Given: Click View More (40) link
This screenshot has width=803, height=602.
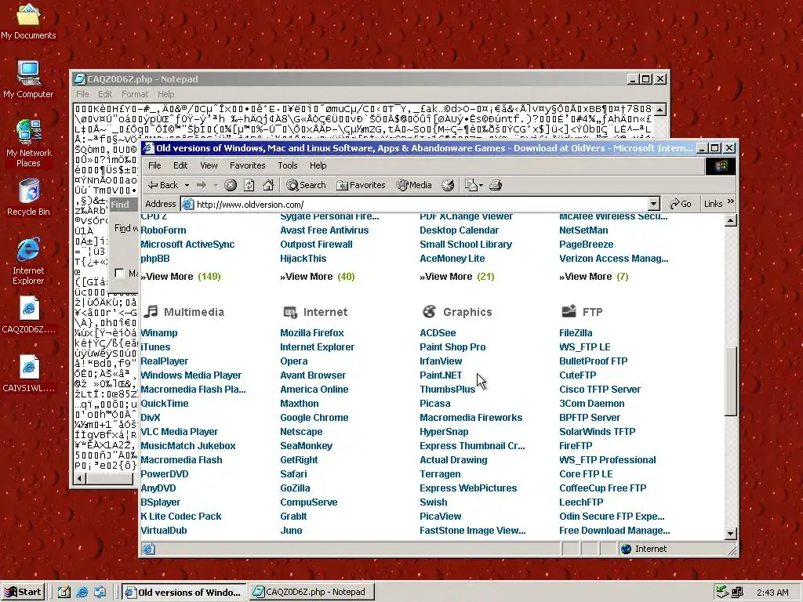Looking at the screenshot, I should (318, 277).
